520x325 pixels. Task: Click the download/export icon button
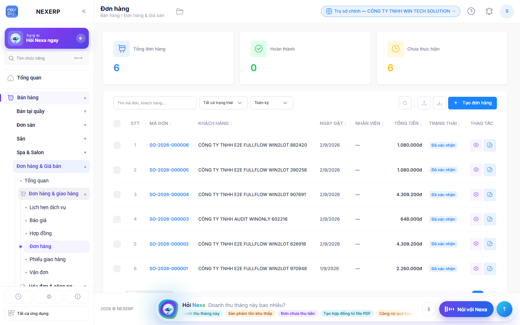pos(439,103)
